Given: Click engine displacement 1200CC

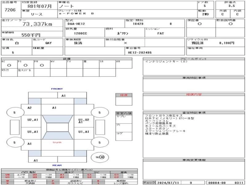Looking at the screenshot, I should point(81,34).
